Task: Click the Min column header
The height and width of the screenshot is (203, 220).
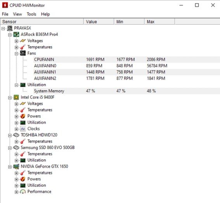Action: click(x=129, y=22)
